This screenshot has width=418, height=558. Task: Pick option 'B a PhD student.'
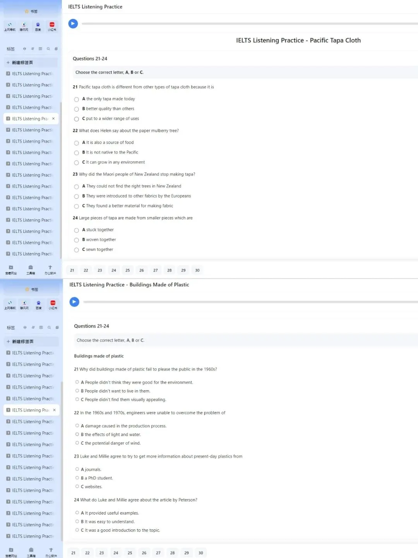pos(77,477)
